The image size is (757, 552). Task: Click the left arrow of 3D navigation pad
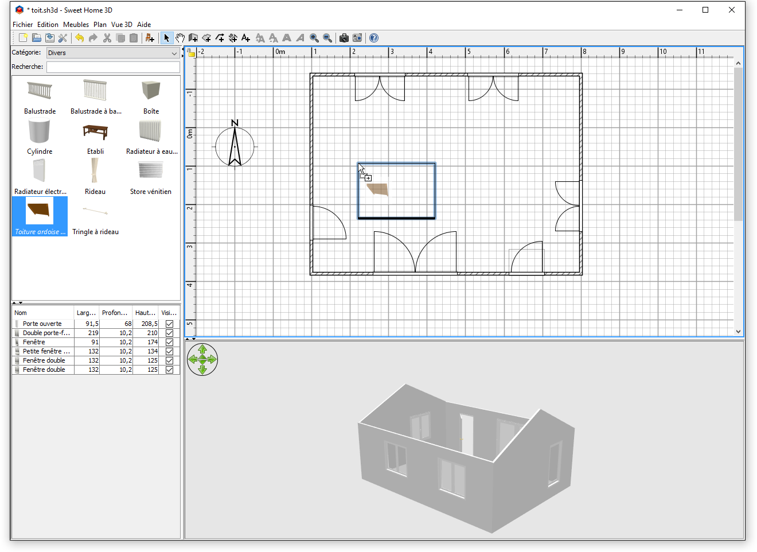193,360
